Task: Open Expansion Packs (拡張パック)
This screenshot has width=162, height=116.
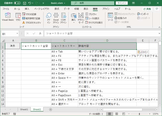Action: (121, 18)
